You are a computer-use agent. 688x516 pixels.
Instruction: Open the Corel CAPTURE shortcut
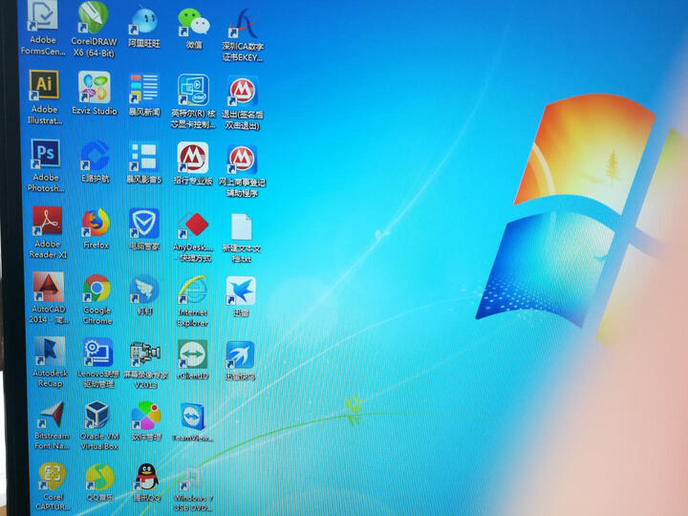(53, 477)
